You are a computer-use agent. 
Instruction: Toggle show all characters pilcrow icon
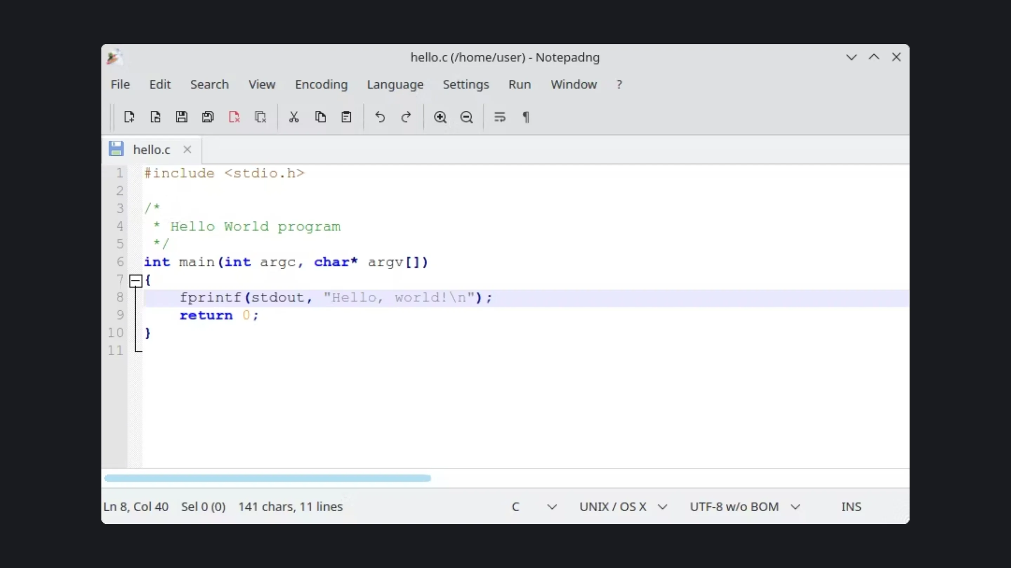point(526,117)
